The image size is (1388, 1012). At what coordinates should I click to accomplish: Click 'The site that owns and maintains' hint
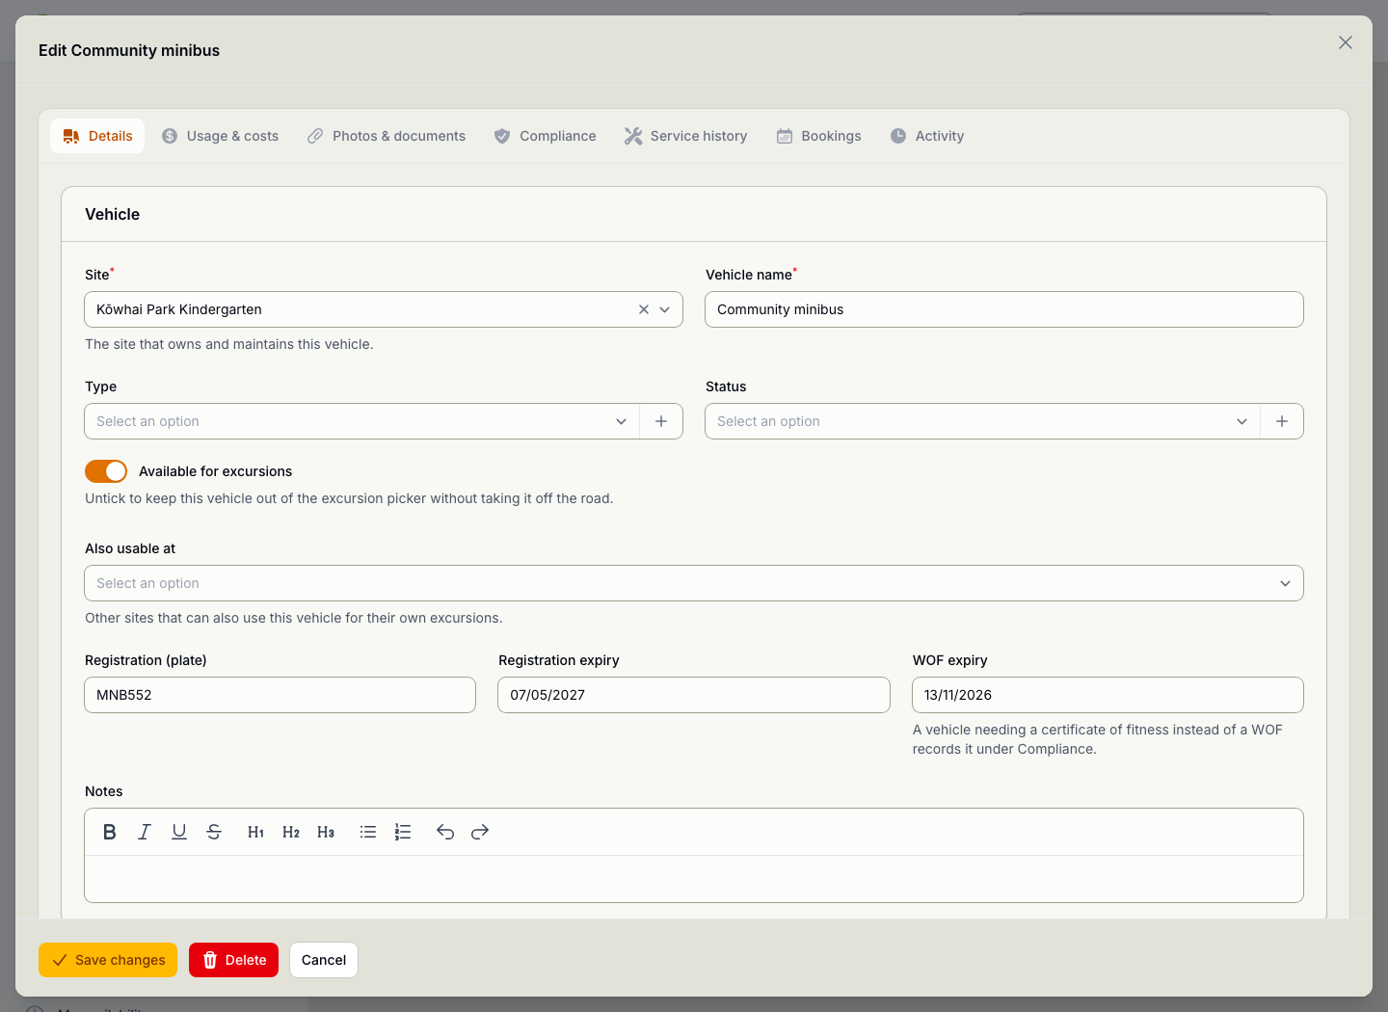click(229, 344)
